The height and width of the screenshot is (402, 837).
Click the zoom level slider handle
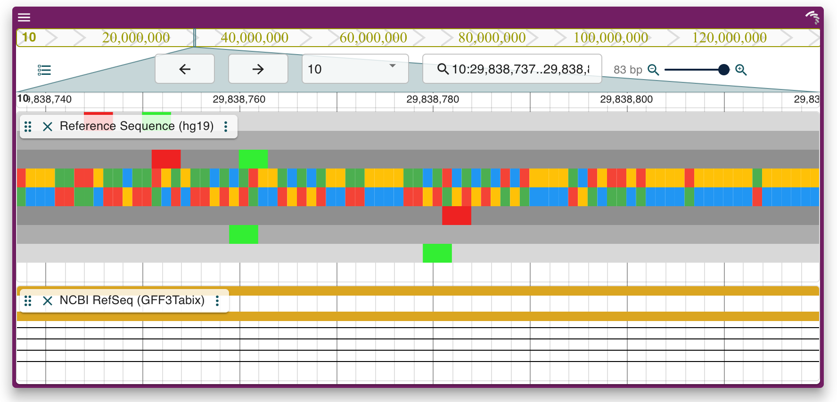tap(724, 70)
